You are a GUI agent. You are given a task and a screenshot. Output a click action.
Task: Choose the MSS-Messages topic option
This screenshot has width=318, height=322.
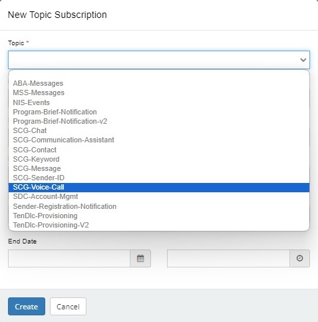tap(159, 92)
